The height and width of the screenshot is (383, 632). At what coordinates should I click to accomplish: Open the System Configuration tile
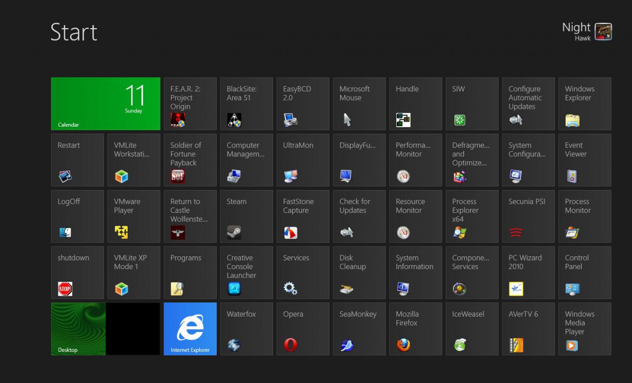click(x=528, y=160)
